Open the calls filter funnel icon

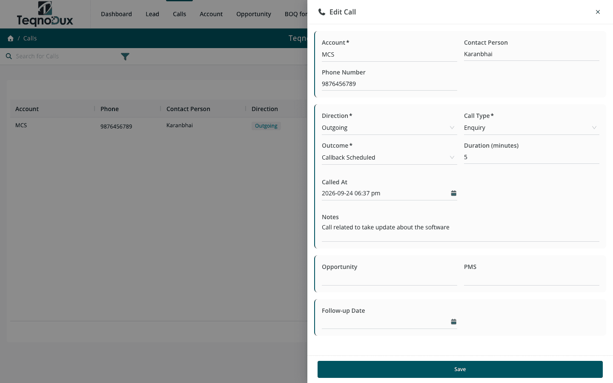pyautogui.click(x=125, y=56)
